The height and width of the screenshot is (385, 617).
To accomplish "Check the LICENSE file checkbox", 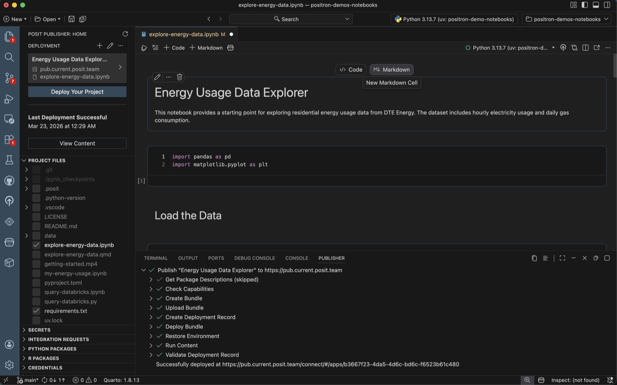I will point(36,217).
